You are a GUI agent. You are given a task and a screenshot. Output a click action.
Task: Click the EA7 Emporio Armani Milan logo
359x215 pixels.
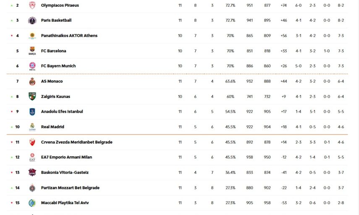[32, 158]
